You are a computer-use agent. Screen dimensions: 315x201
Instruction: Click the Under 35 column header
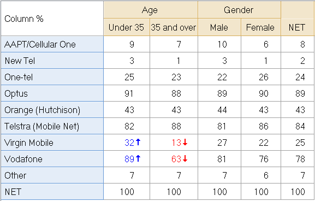(127, 27)
